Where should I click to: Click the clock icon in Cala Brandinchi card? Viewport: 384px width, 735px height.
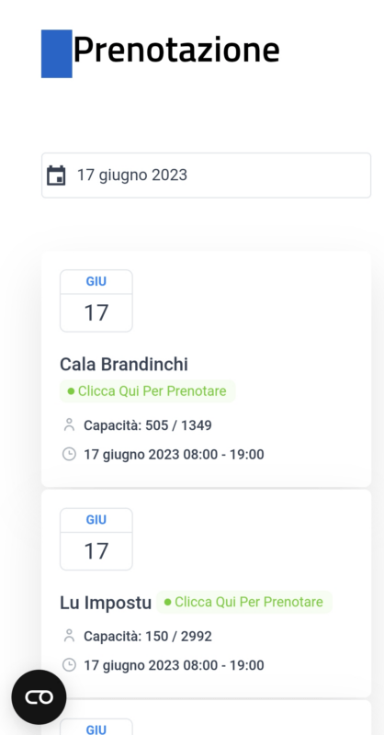coord(69,454)
